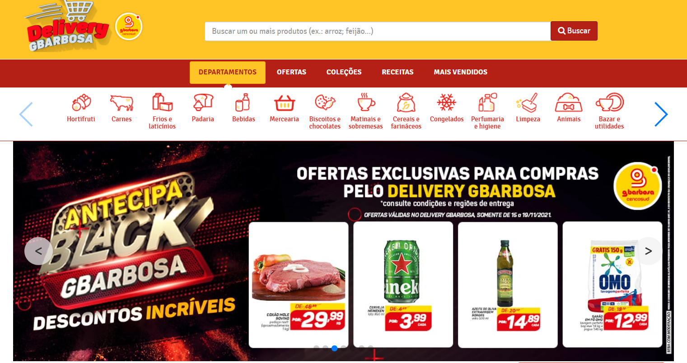The image size is (687, 363).
Task: Open the Departamentos tab
Action: [228, 72]
